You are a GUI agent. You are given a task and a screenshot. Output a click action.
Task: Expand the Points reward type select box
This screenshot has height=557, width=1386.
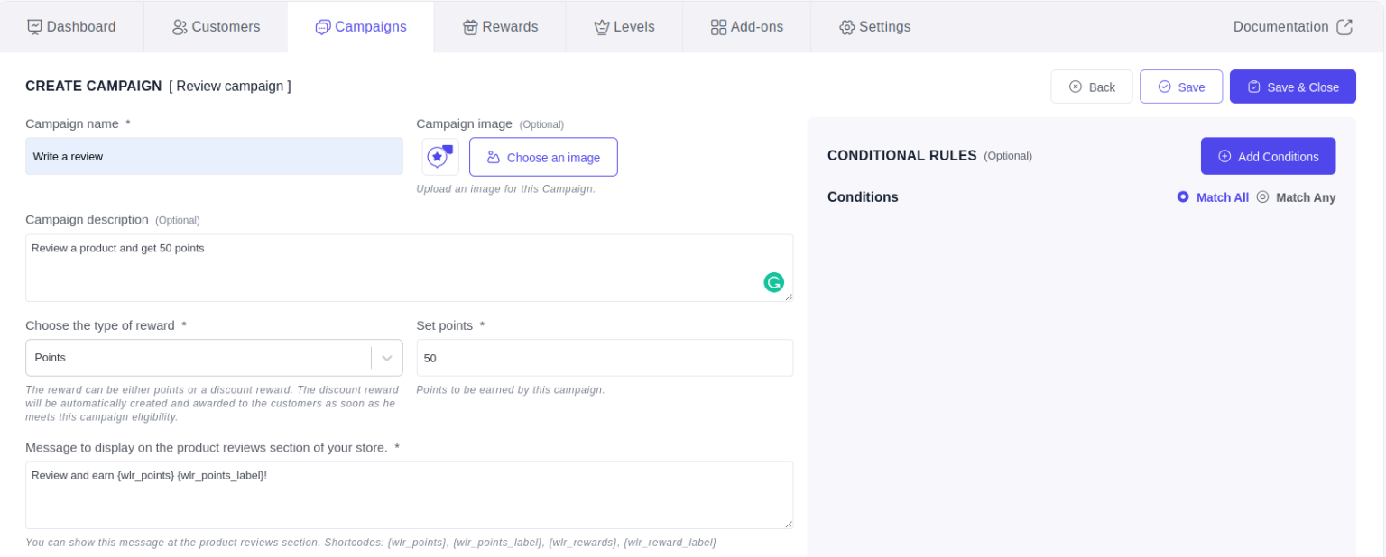pyautogui.click(x=199, y=358)
